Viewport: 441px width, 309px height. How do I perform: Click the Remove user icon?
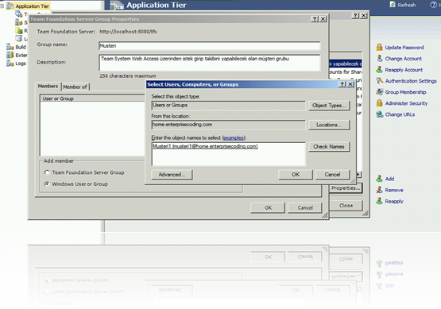[x=379, y=190]
